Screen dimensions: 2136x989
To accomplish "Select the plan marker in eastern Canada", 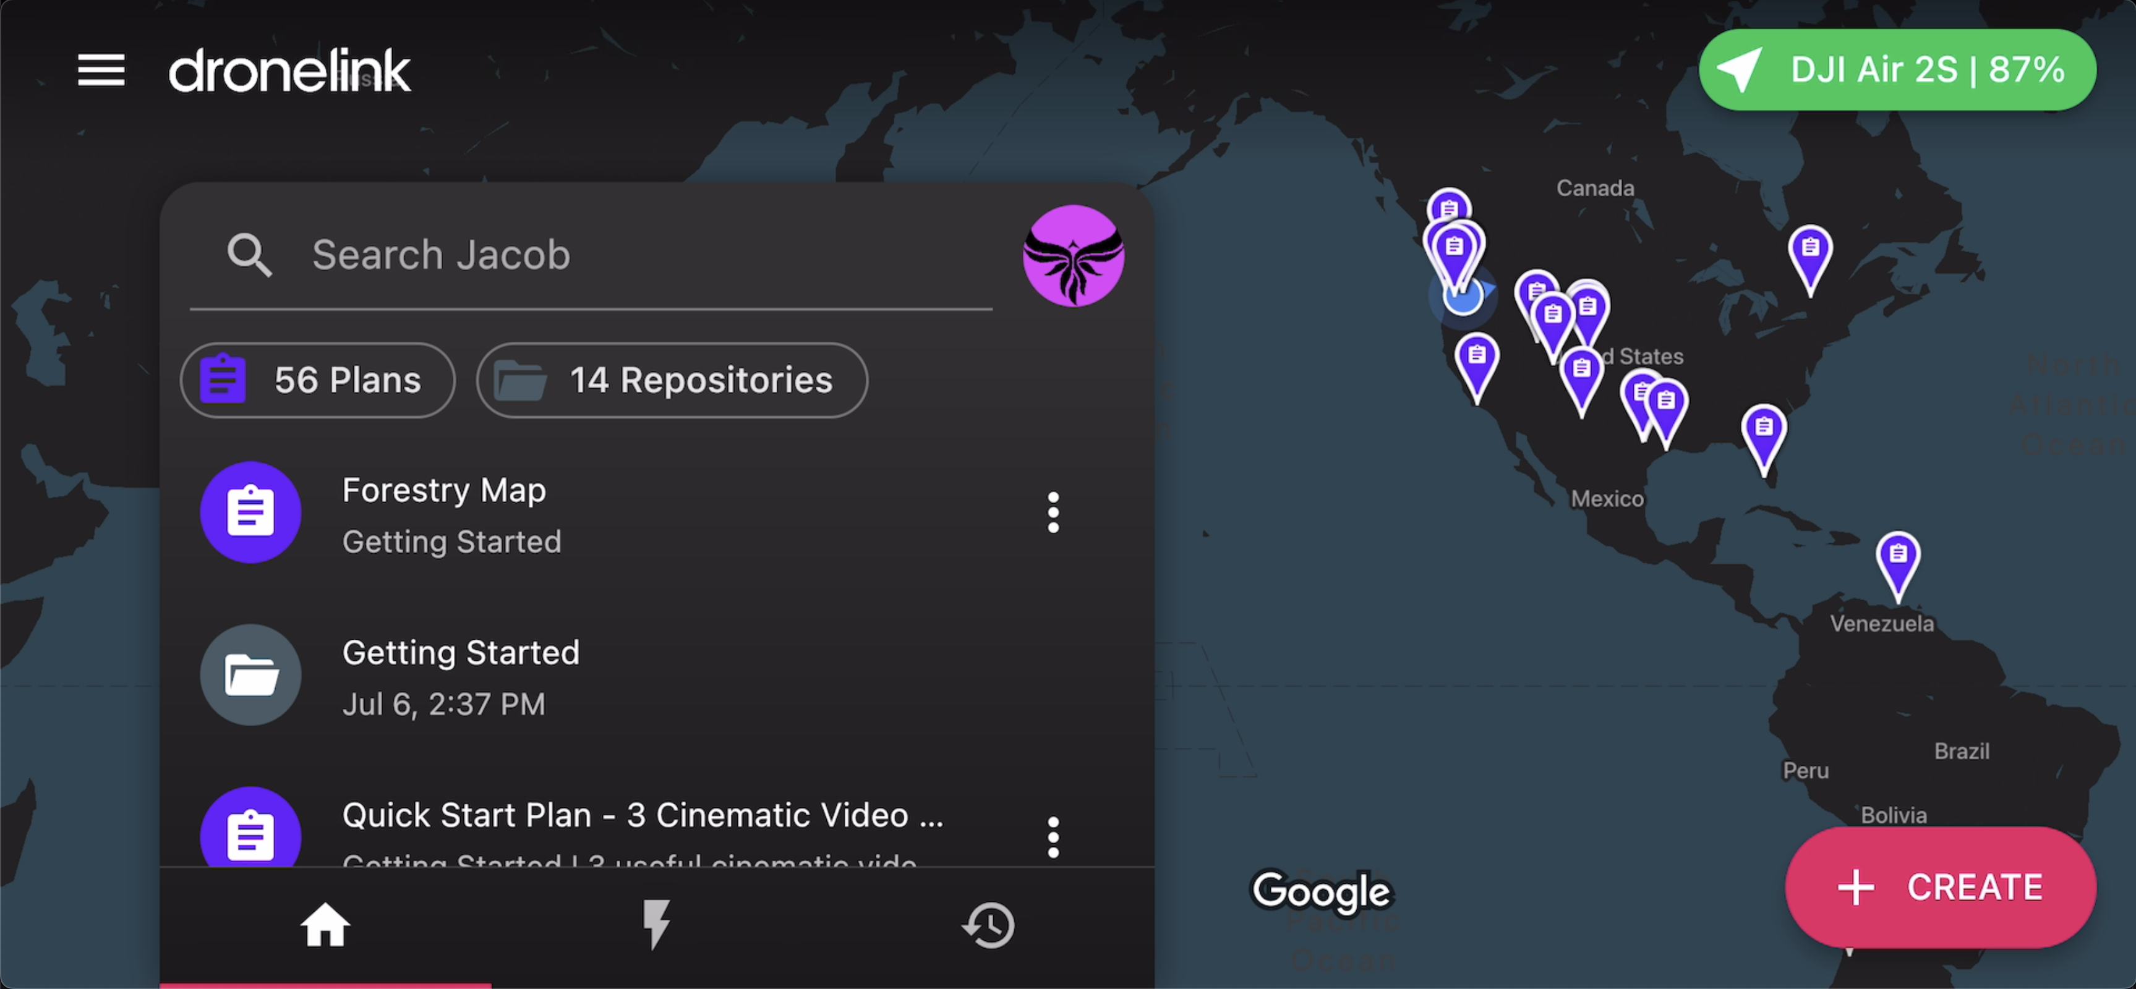I will pyautogui.click(x=1810, y=250).
